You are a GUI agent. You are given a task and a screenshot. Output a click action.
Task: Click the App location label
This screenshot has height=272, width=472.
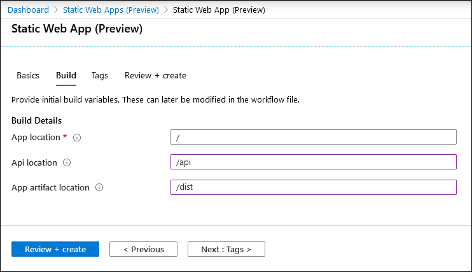pos(36,138)
